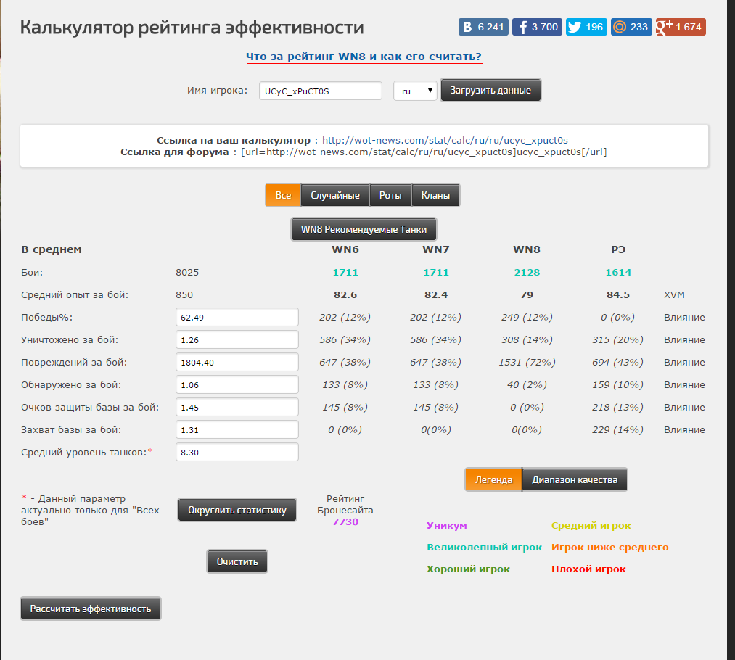Edit 'Очков защиты базы' field 1.45

click(x=237, y=407)
